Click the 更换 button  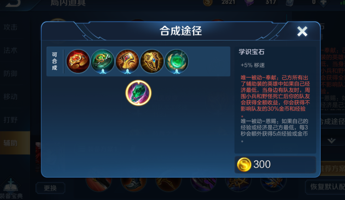tap(50, 188)
